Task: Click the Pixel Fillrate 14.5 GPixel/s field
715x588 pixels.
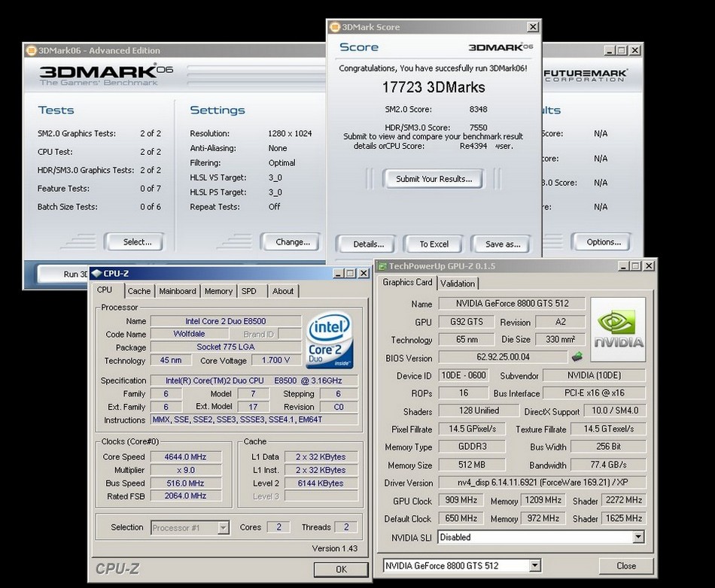Action: tap(472, 429)
